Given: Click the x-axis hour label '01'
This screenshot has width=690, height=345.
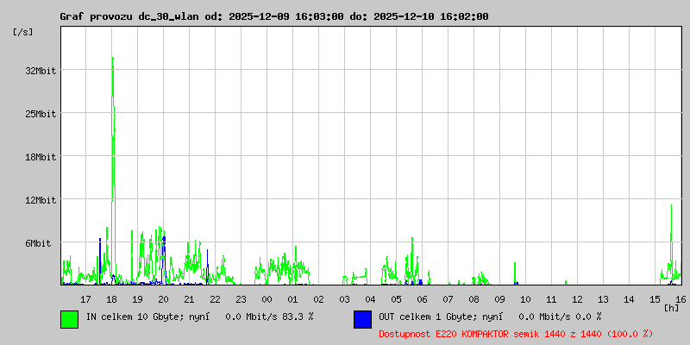Looking at the screenshot, I should point(292,299).
